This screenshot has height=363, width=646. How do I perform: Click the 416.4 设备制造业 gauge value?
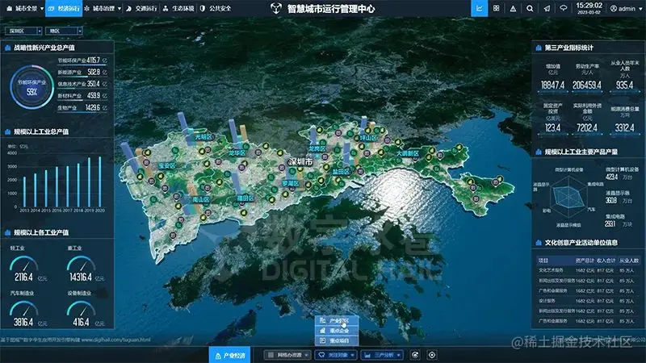(x=81, y=322)
